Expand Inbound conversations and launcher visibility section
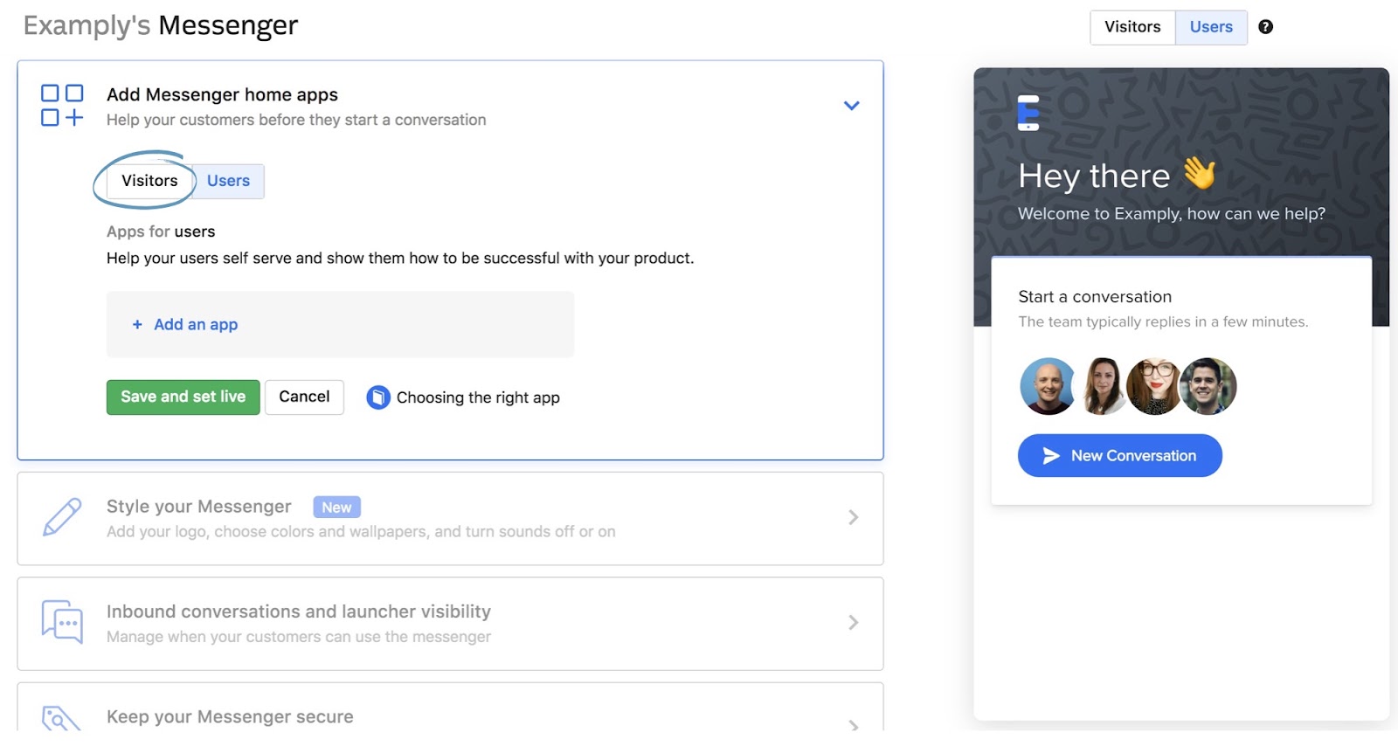The width and height of the screenshot is (1398, 746). click(x=853, y=623)
